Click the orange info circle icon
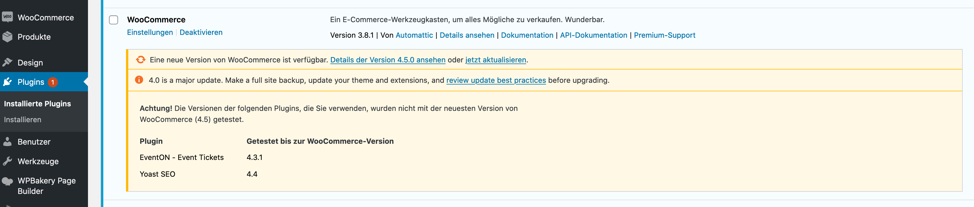The image size is (974, 207). 139,80
